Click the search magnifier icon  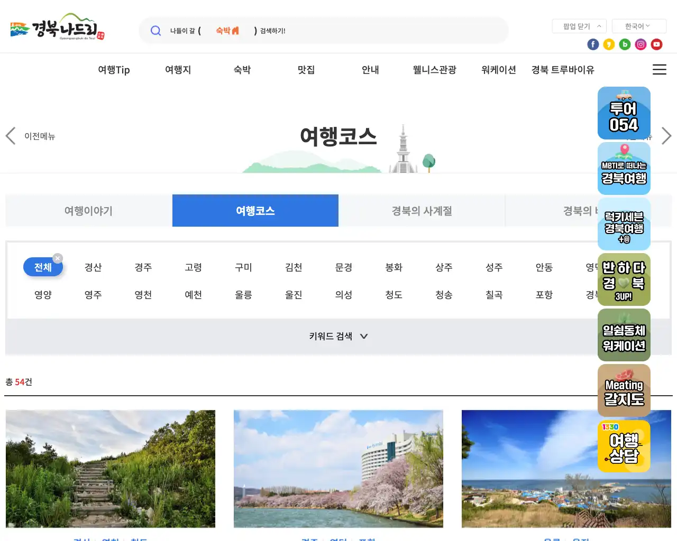coord(155,31)
